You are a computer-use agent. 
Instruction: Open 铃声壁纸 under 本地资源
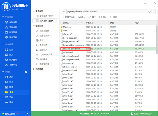click(11, 60)
